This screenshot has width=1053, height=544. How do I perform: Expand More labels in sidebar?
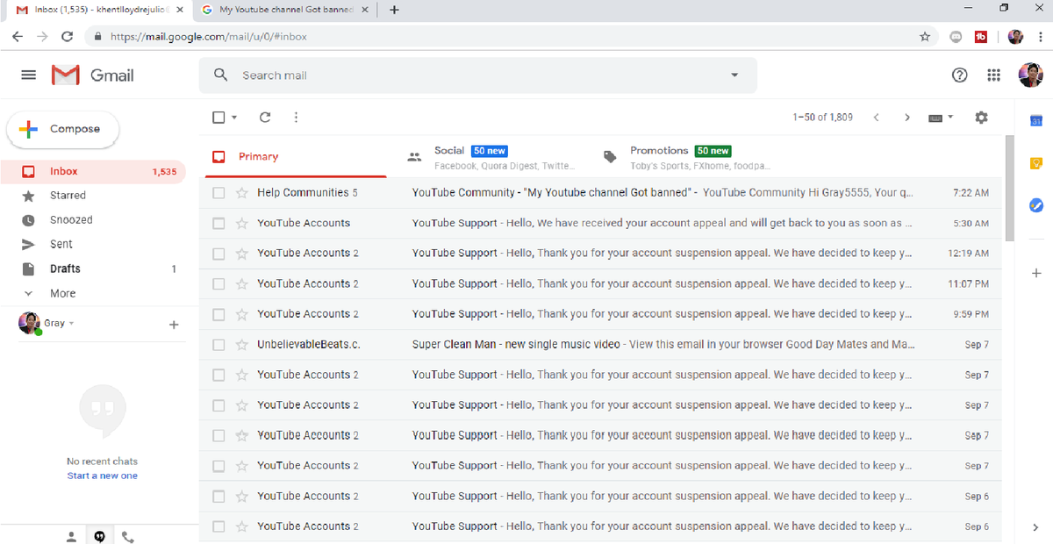tap(61, 294)
